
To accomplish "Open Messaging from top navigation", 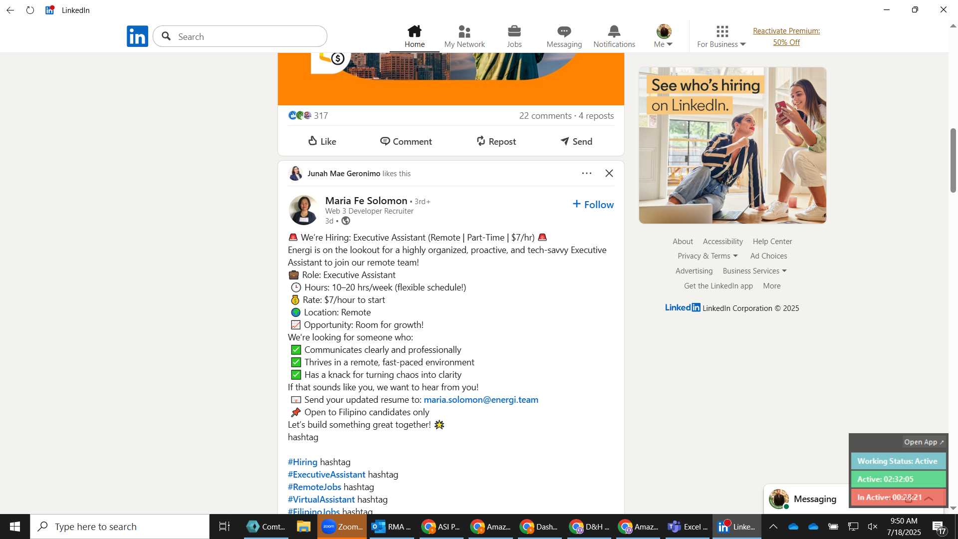I will click(564, 36).
